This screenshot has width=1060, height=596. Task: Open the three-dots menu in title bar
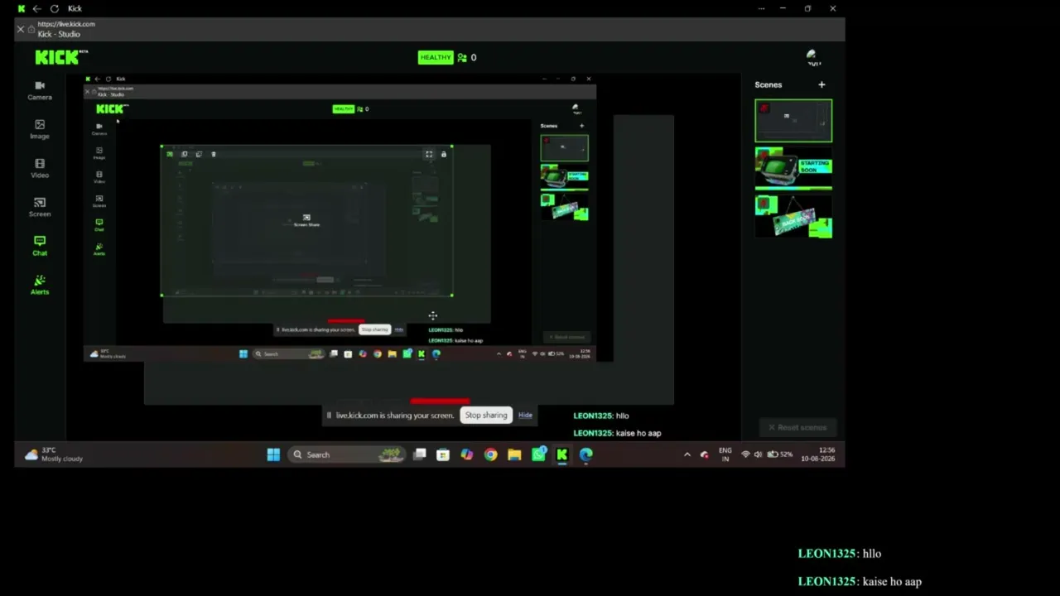click(761, 8)
